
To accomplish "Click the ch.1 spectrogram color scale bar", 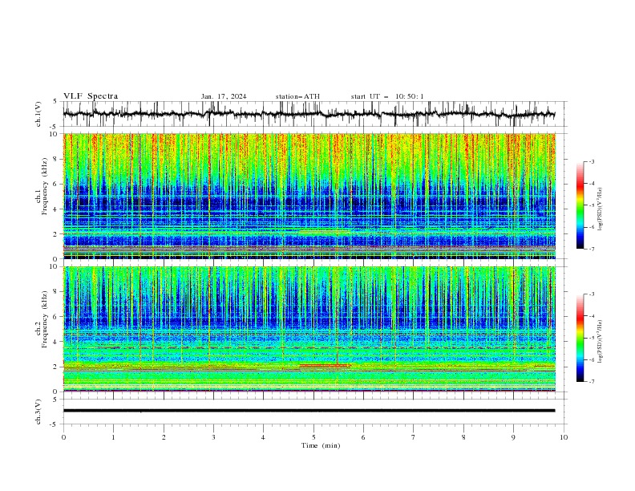I will point(580,205).
